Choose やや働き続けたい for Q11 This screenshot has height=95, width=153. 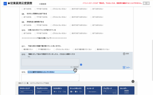pyautogui.click(x=37, y=50)
